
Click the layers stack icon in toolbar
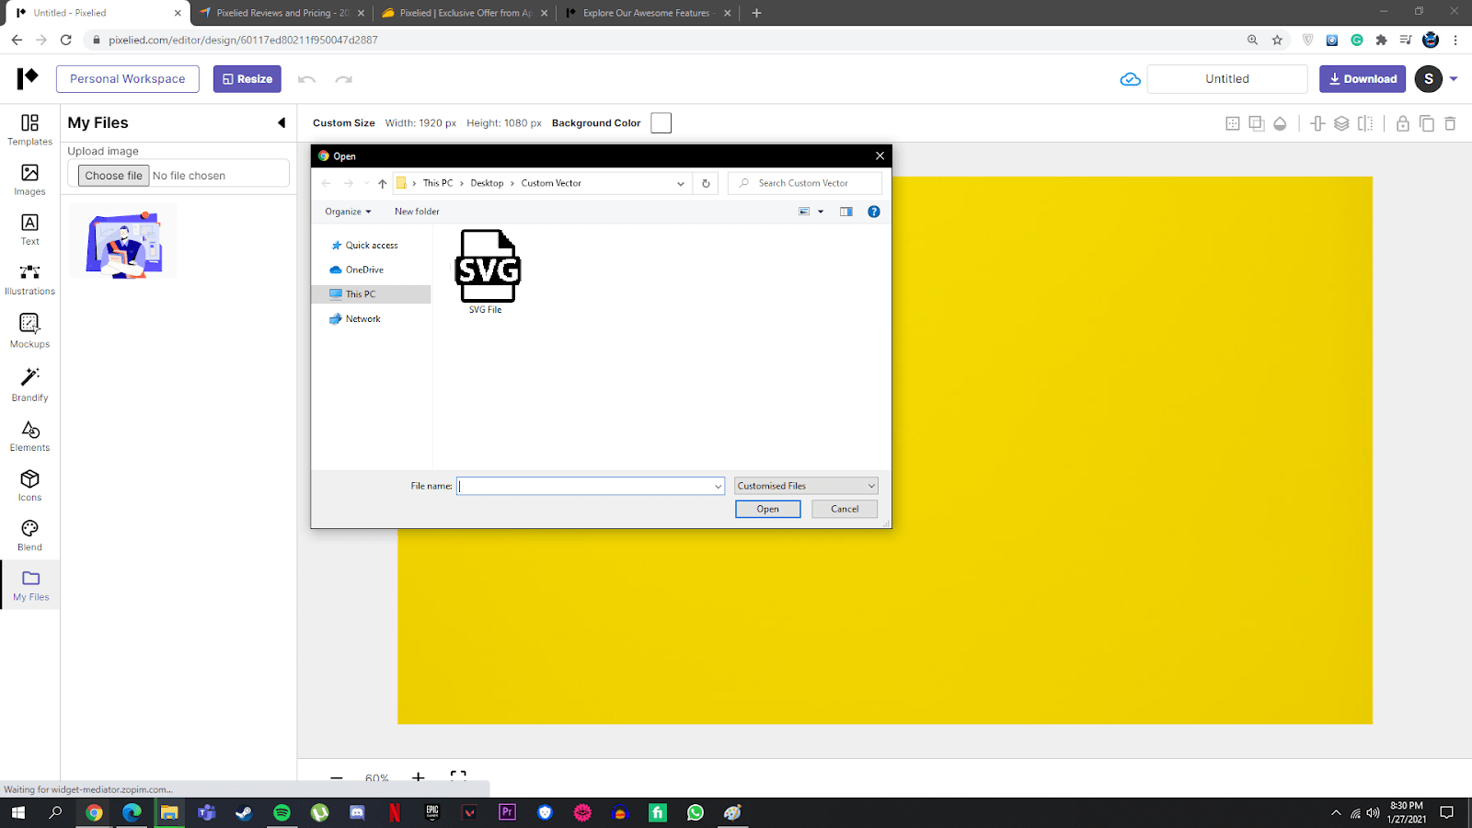[x=1341, y=123]
